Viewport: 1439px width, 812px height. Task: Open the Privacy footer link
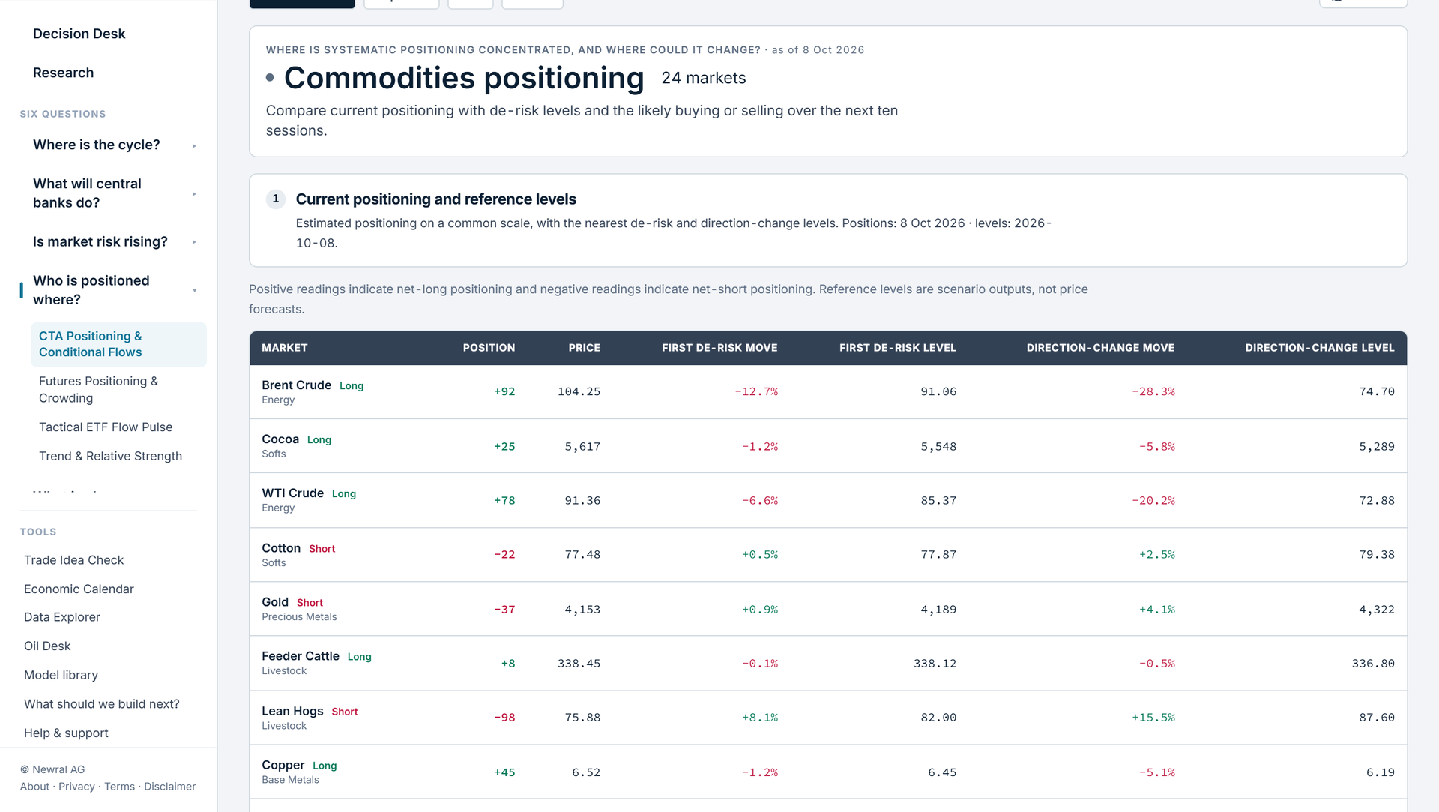[76, 787]
